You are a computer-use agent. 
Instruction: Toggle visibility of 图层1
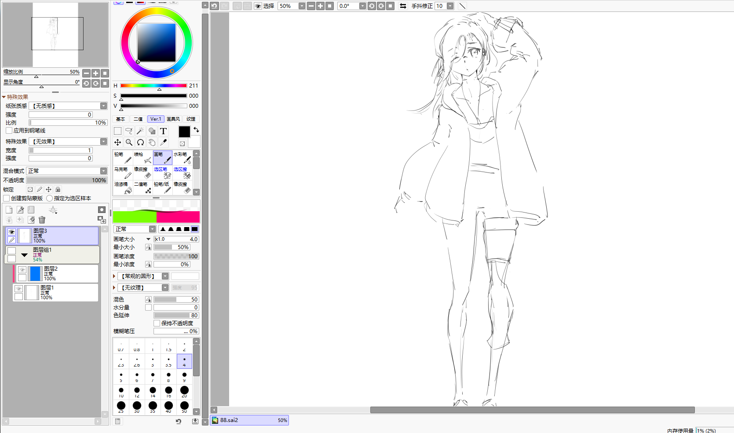(18, 289)
